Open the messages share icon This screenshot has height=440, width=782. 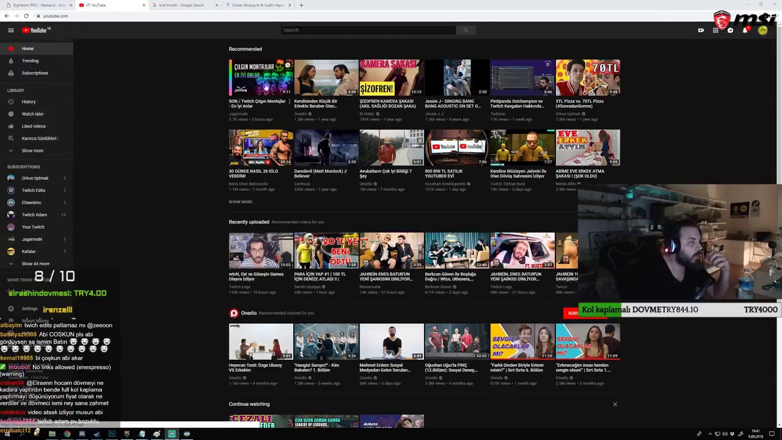pos(730,30)
